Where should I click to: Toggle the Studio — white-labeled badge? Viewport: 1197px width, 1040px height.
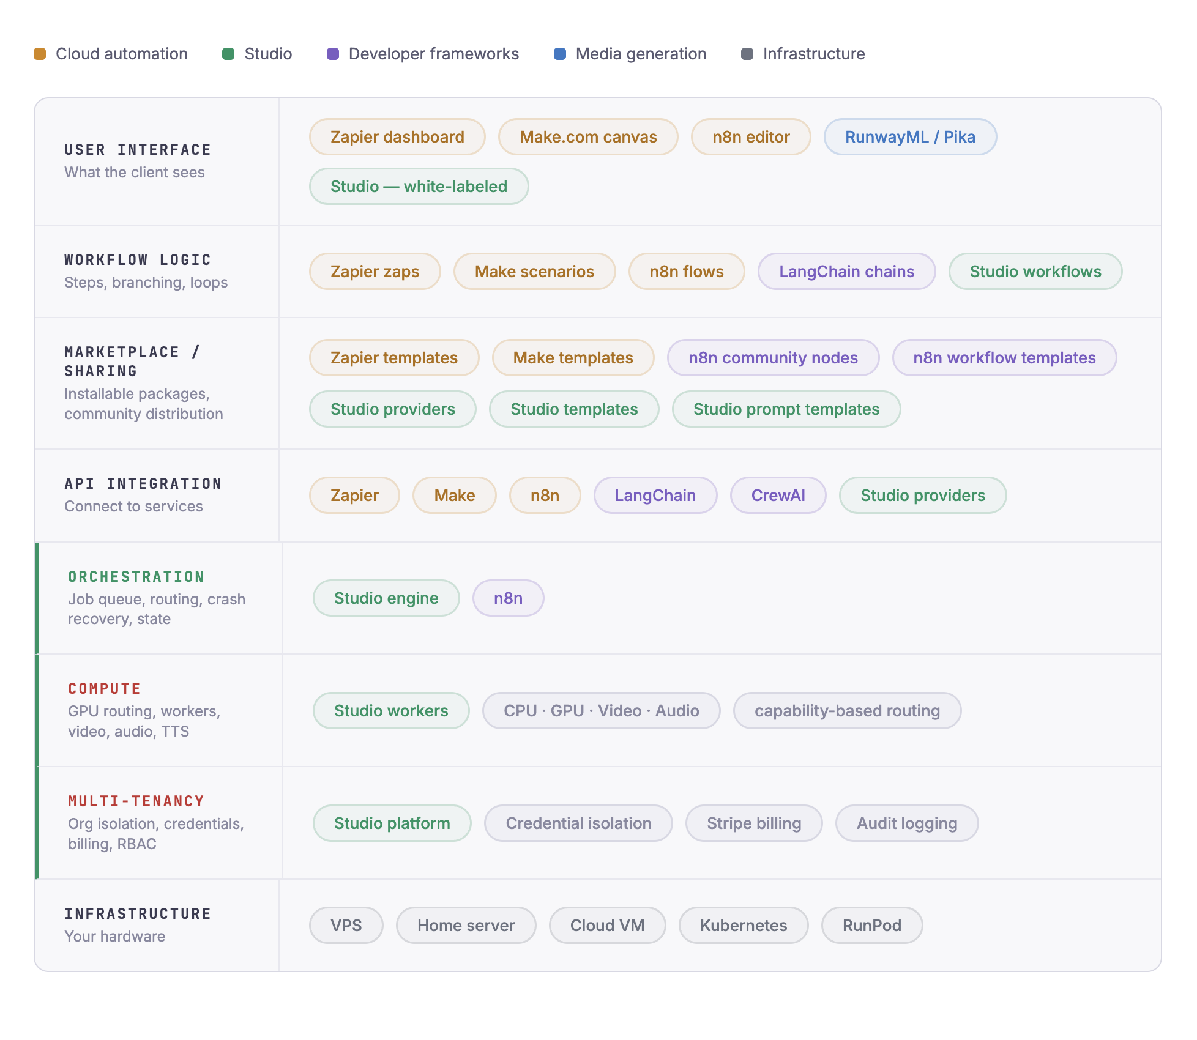click(419, 187)
